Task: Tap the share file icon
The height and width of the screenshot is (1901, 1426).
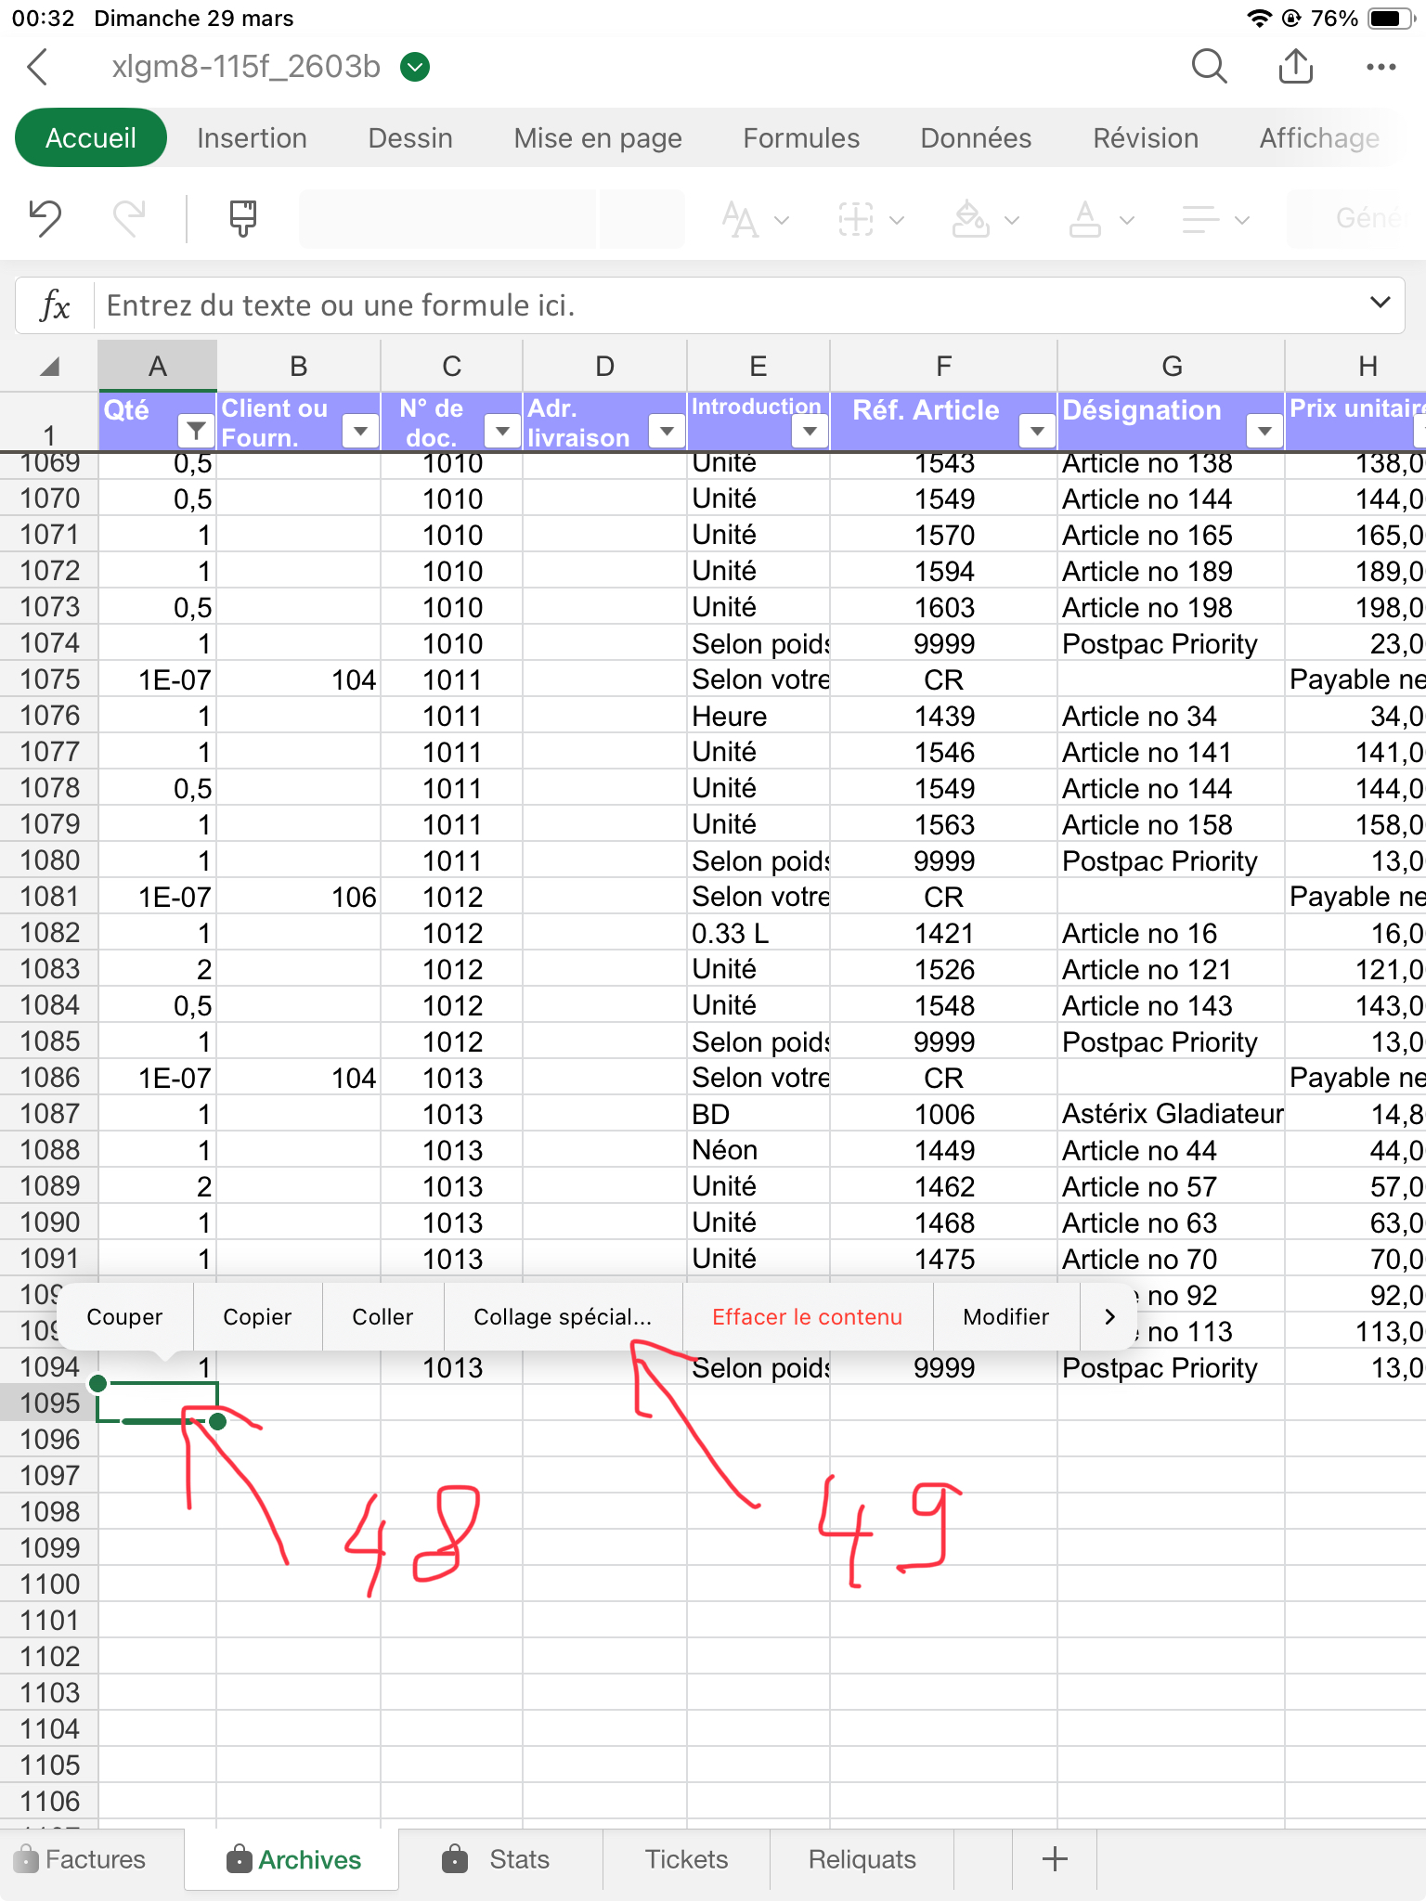Action: pyautogui.click(x=1295, y=67)
